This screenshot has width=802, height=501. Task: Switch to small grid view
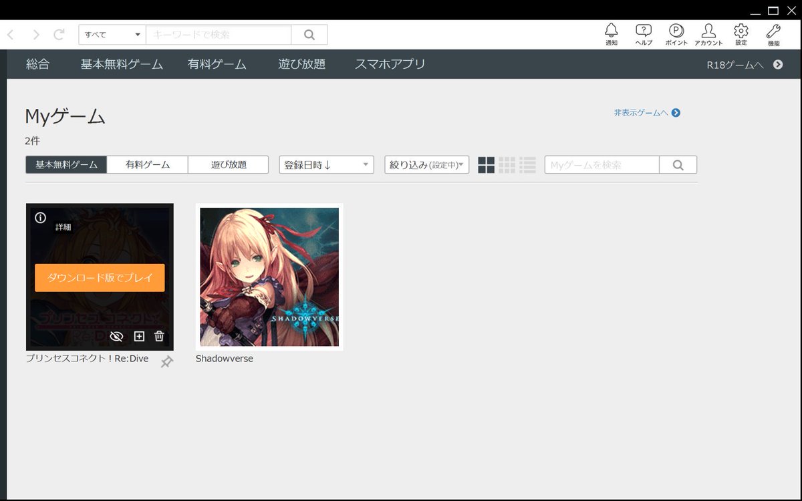(x=507, y=165)
